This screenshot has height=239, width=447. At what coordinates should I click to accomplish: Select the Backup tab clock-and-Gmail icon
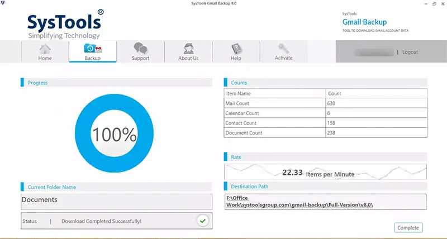pos(93,49)
